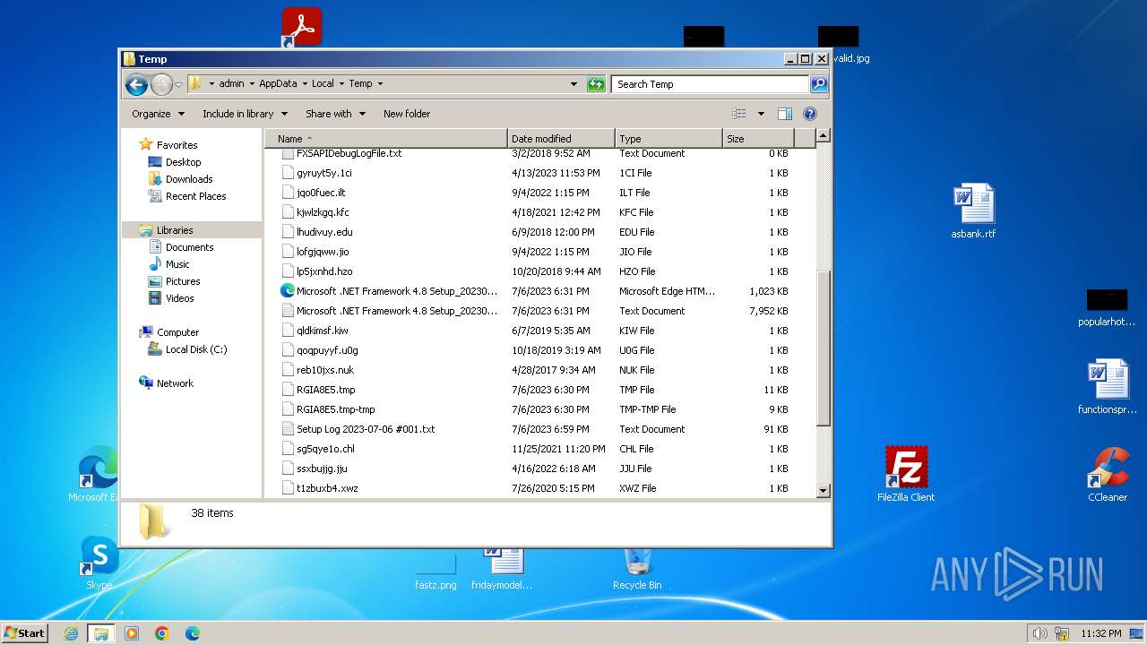Click the search magnifier icon
This screenshot has width=1147, height=645.
pyautogui.click(x=818, y=84)
